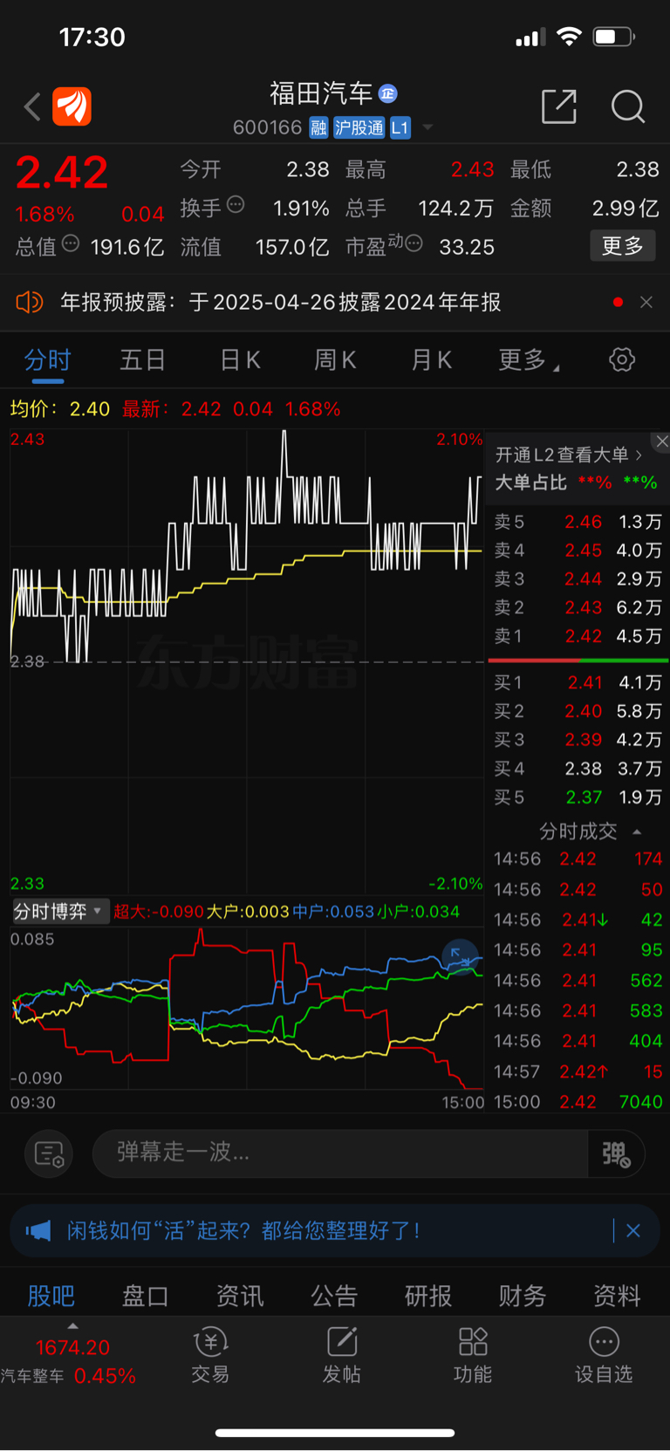The height and width of the screenshot is (1451, 670).
Task: Select the 买3 2.39 order row
Action: click(578, 740)
